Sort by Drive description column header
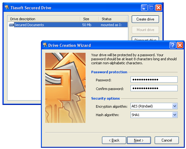The image size is (186, 149). [44, 19]
